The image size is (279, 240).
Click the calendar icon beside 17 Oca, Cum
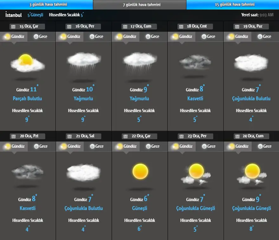point(125,27)
